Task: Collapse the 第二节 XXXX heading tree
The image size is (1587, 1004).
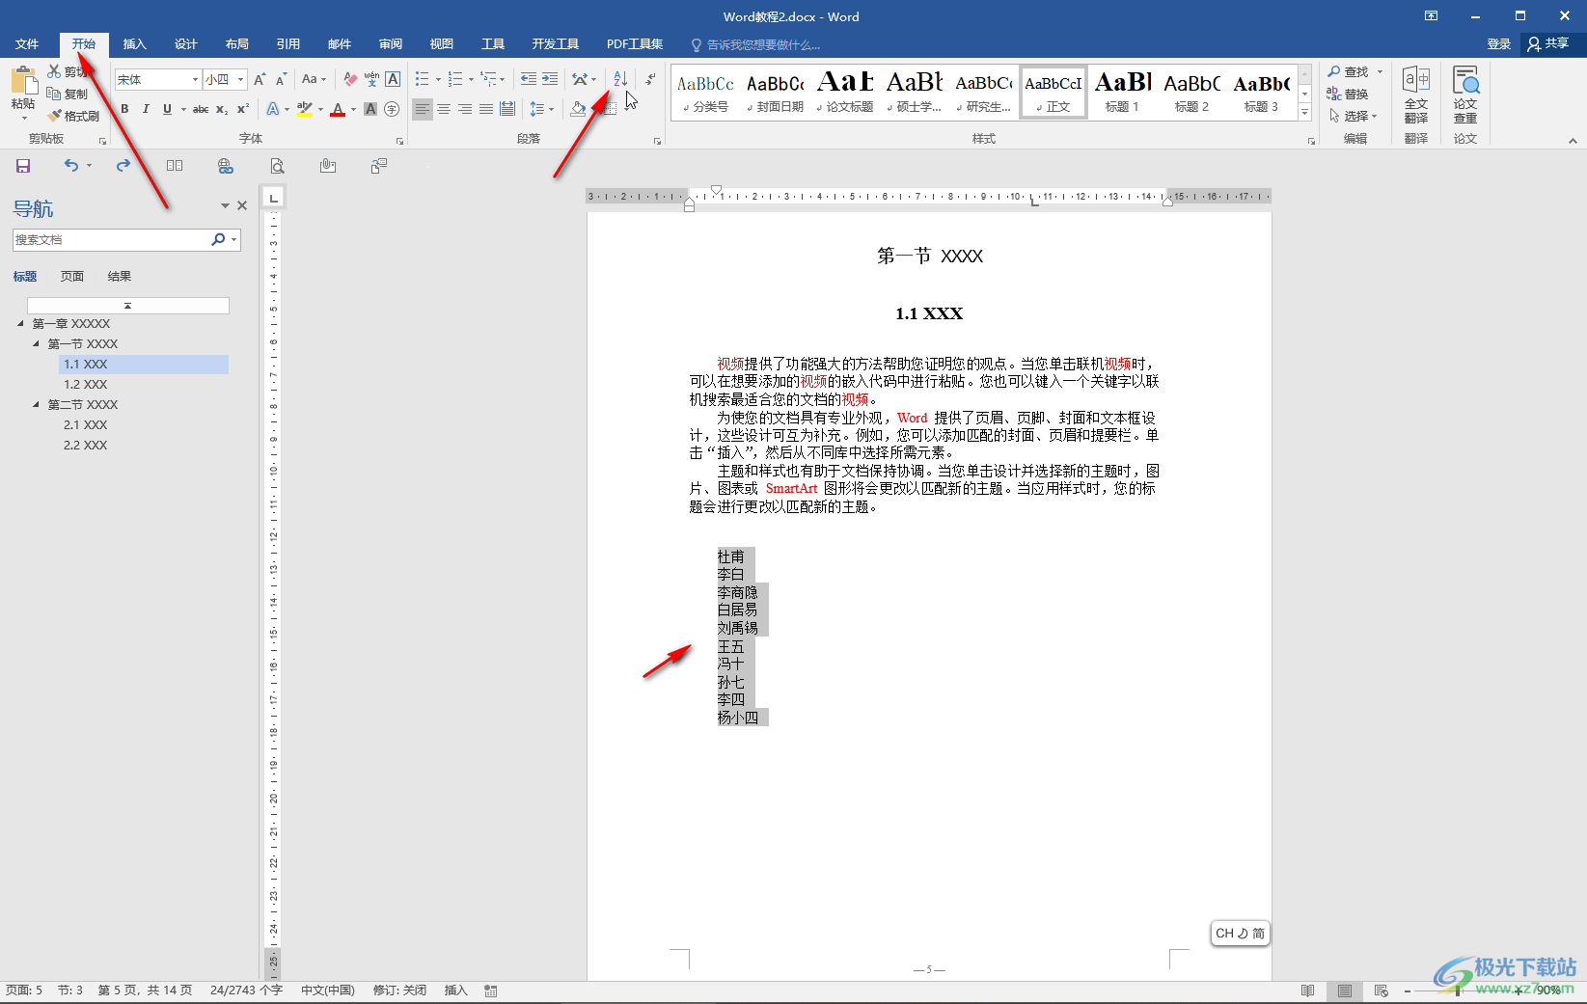Action: click(36, 404)
